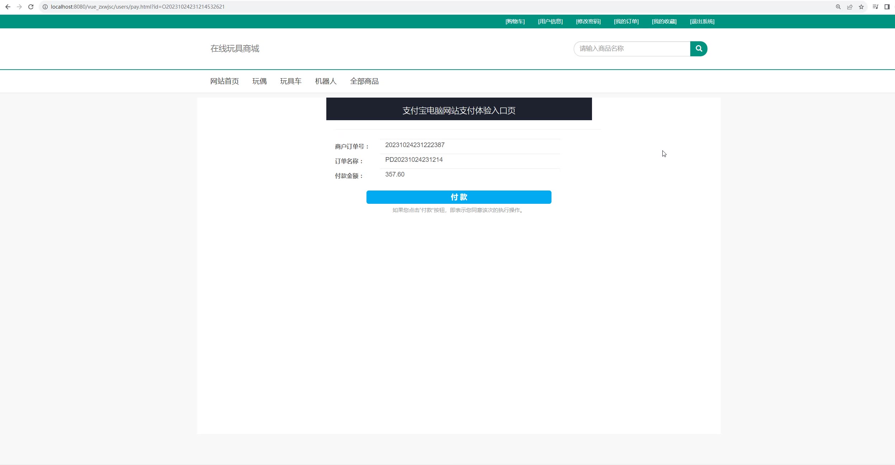Click the 支付宝电脑网站支付体验入口页 header banner
895x465 pixels.
(459, 109)
